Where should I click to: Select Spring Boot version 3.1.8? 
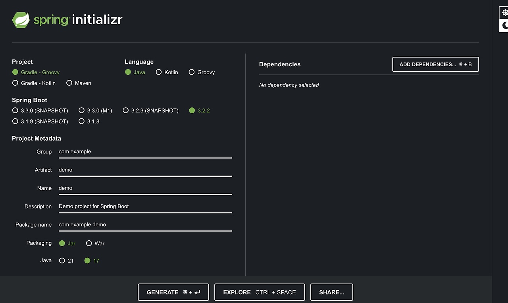(89, 121)
